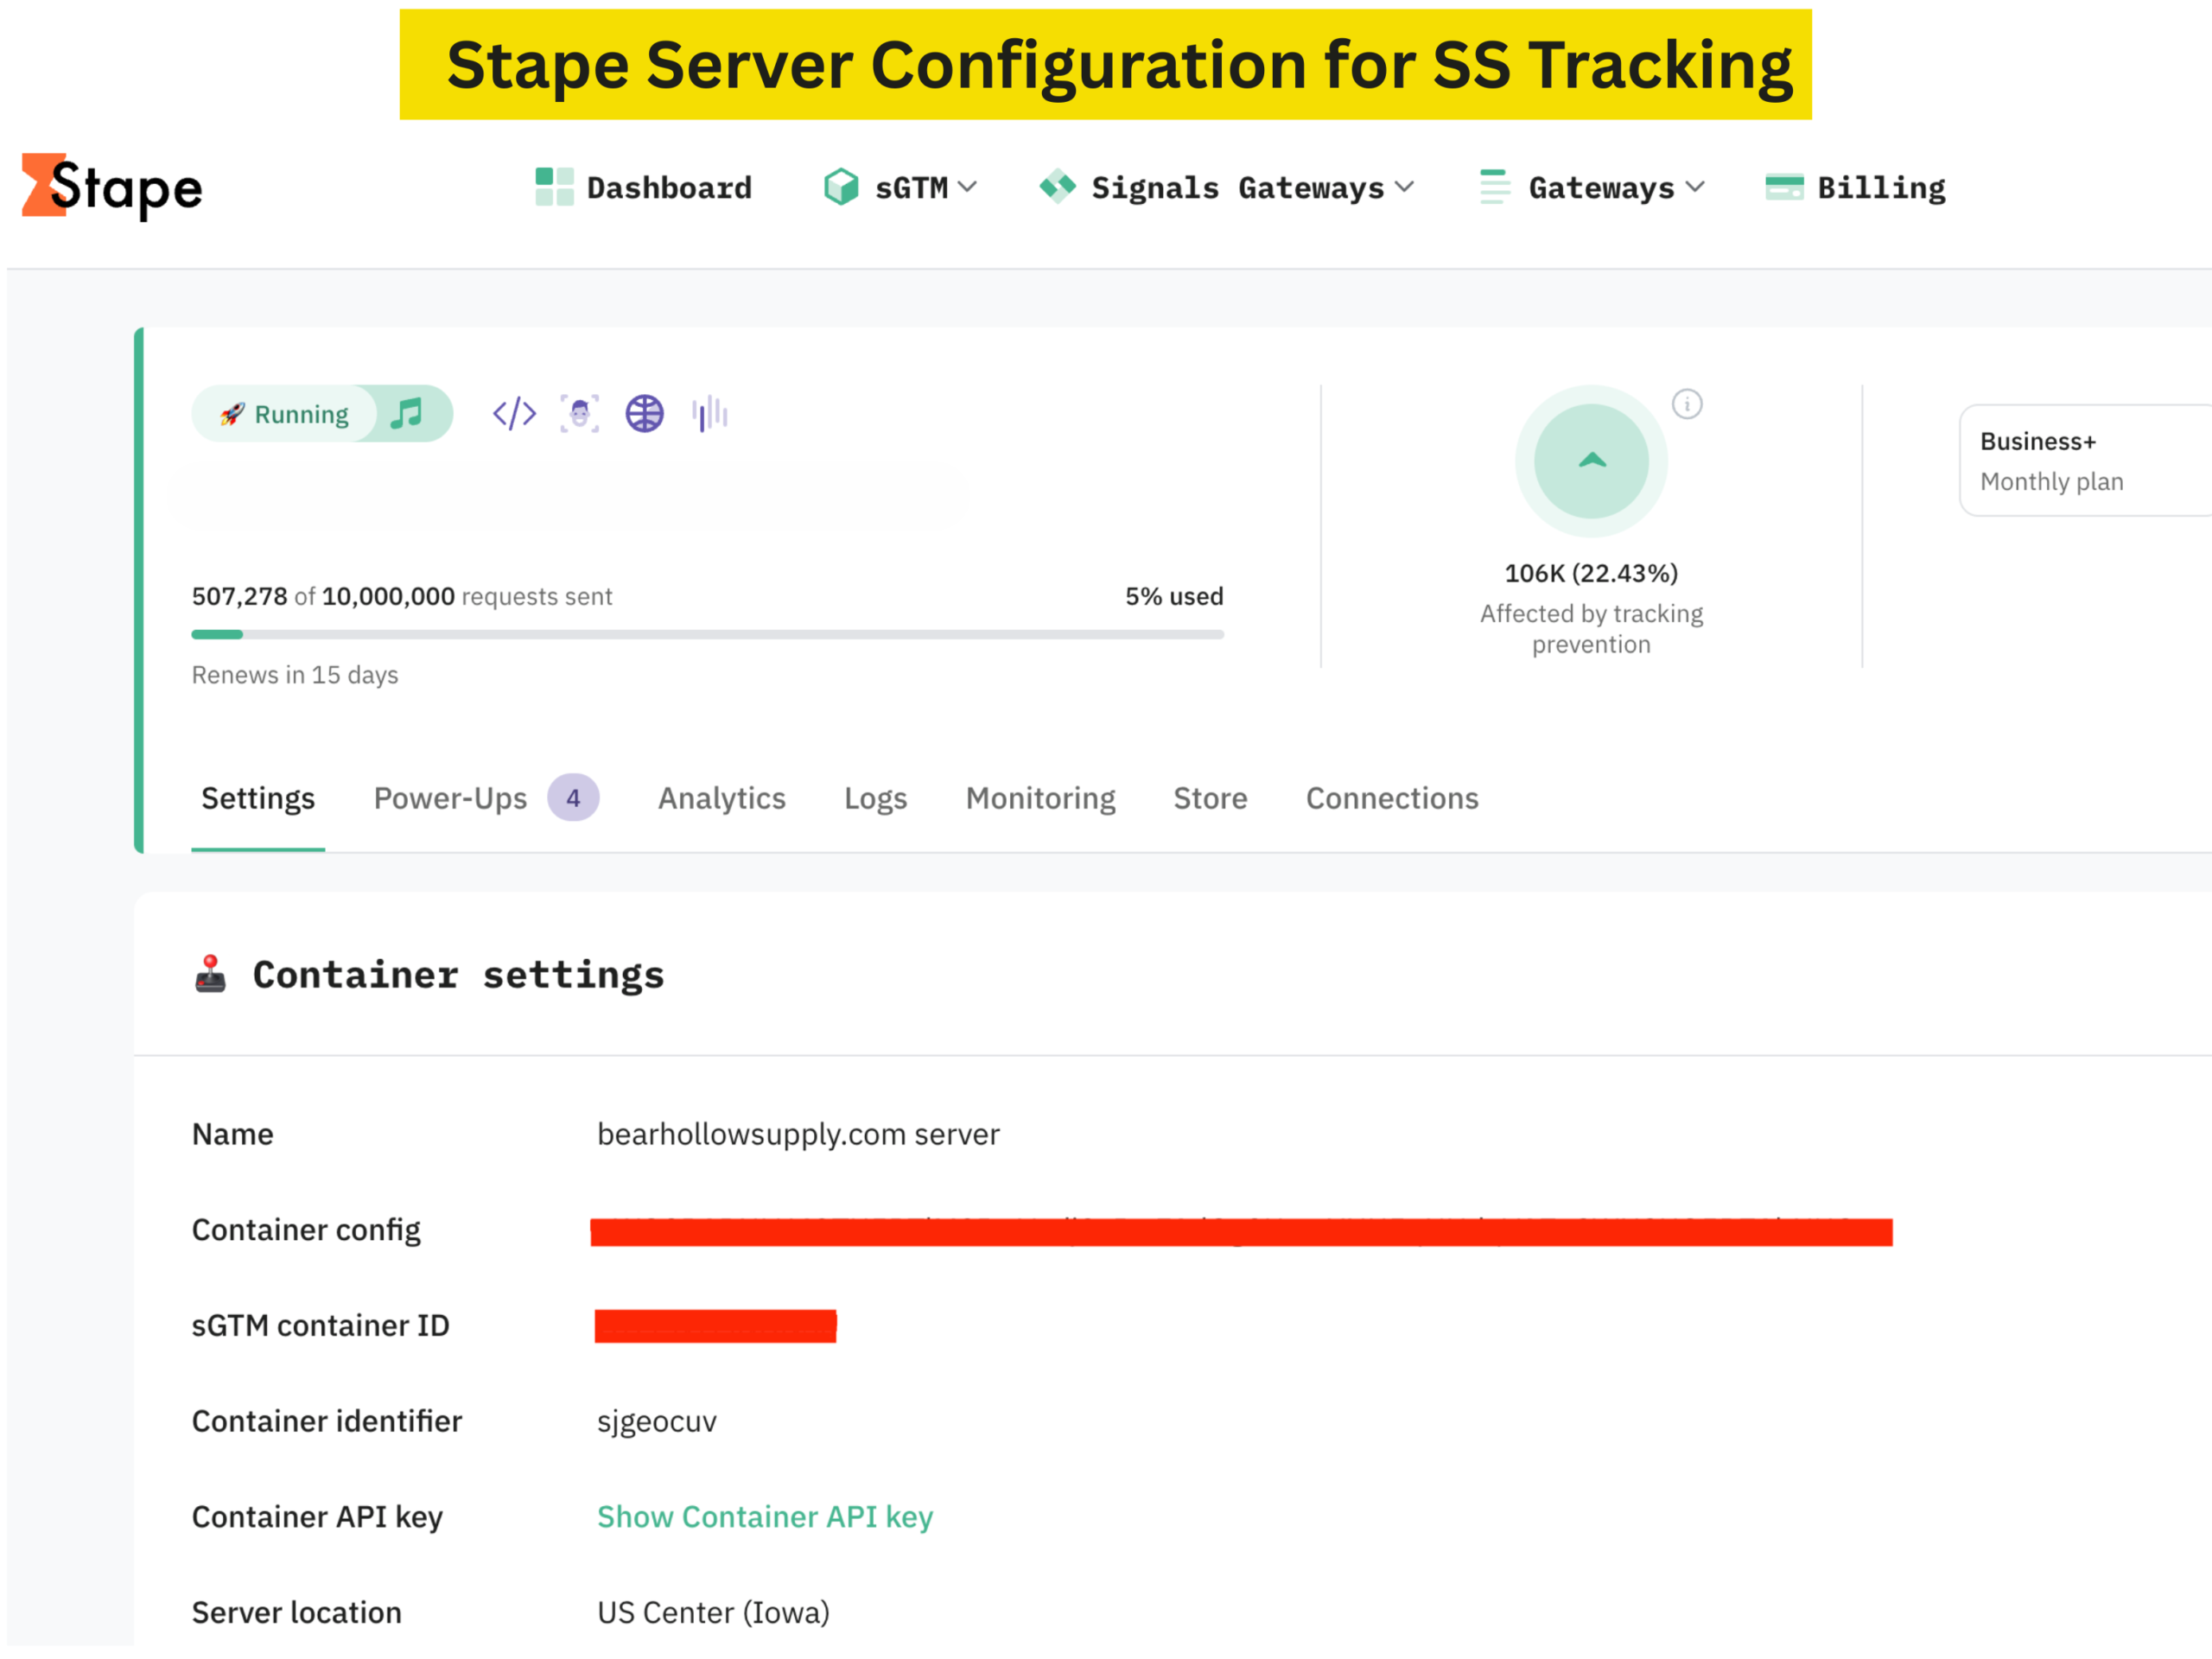Switch to the Power-Ups tab
Viewport: 2212px width, 1659px height.
tap(450, 798)
